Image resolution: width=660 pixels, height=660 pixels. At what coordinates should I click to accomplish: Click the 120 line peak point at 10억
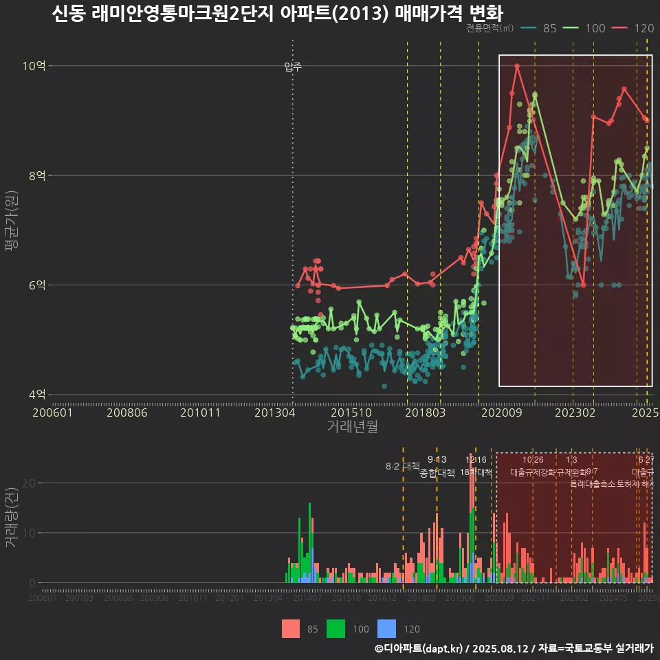click(517, 66)
